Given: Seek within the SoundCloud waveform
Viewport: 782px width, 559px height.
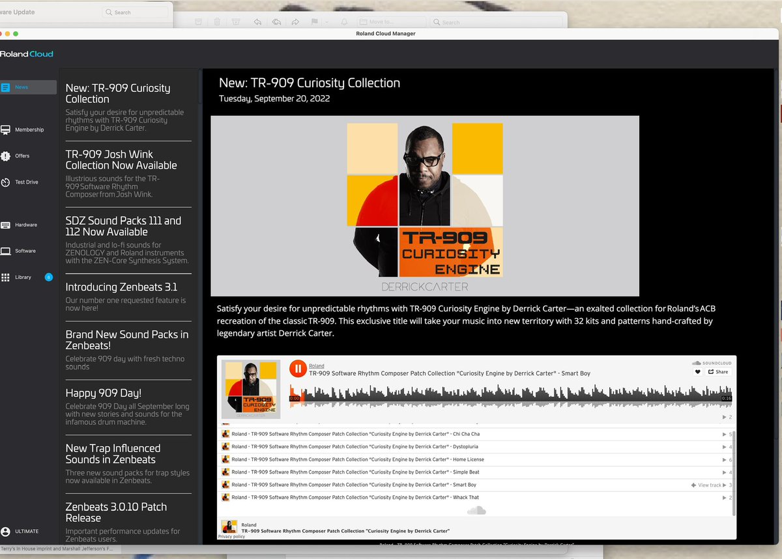Looking at the screenshot, I should [510, 397].
